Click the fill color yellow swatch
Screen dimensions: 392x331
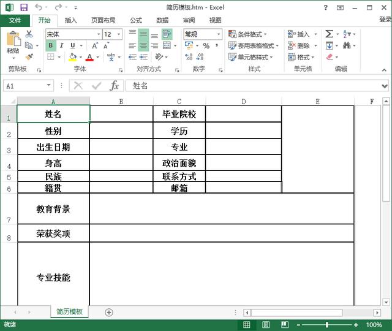click(x=72, y=57)
